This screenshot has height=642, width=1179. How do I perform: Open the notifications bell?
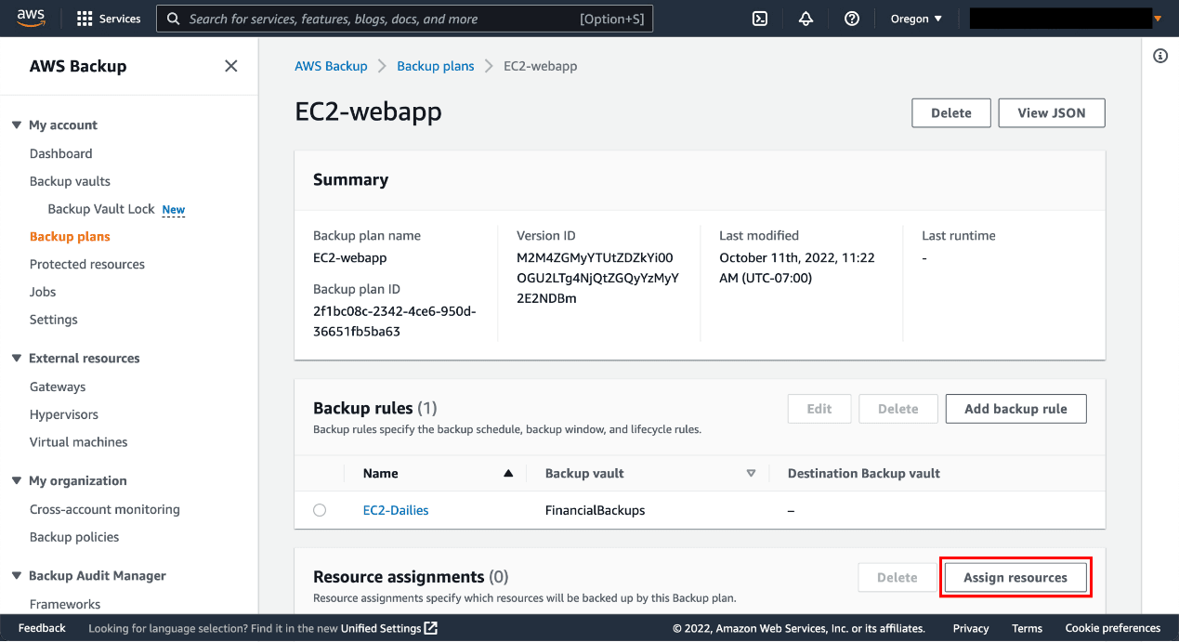(806, 18)
